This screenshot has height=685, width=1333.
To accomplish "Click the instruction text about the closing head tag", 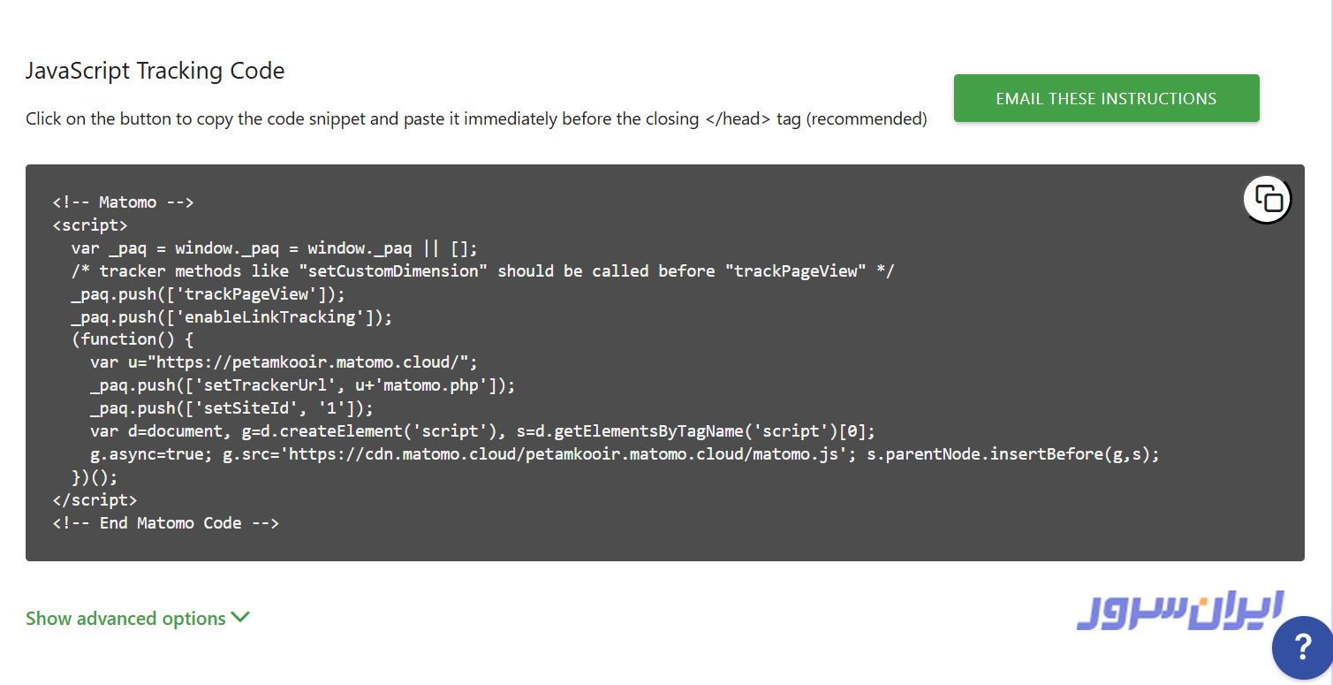I will coord(476,118).
